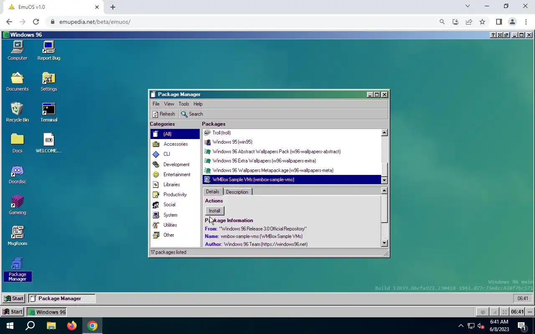Bookmark this page star icon
535x334 pixels.
482,22
